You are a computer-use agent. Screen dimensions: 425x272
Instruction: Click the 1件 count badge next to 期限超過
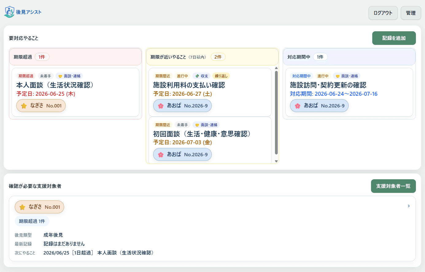point(42,57)
